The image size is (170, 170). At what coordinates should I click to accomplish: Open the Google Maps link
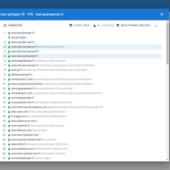19,37
